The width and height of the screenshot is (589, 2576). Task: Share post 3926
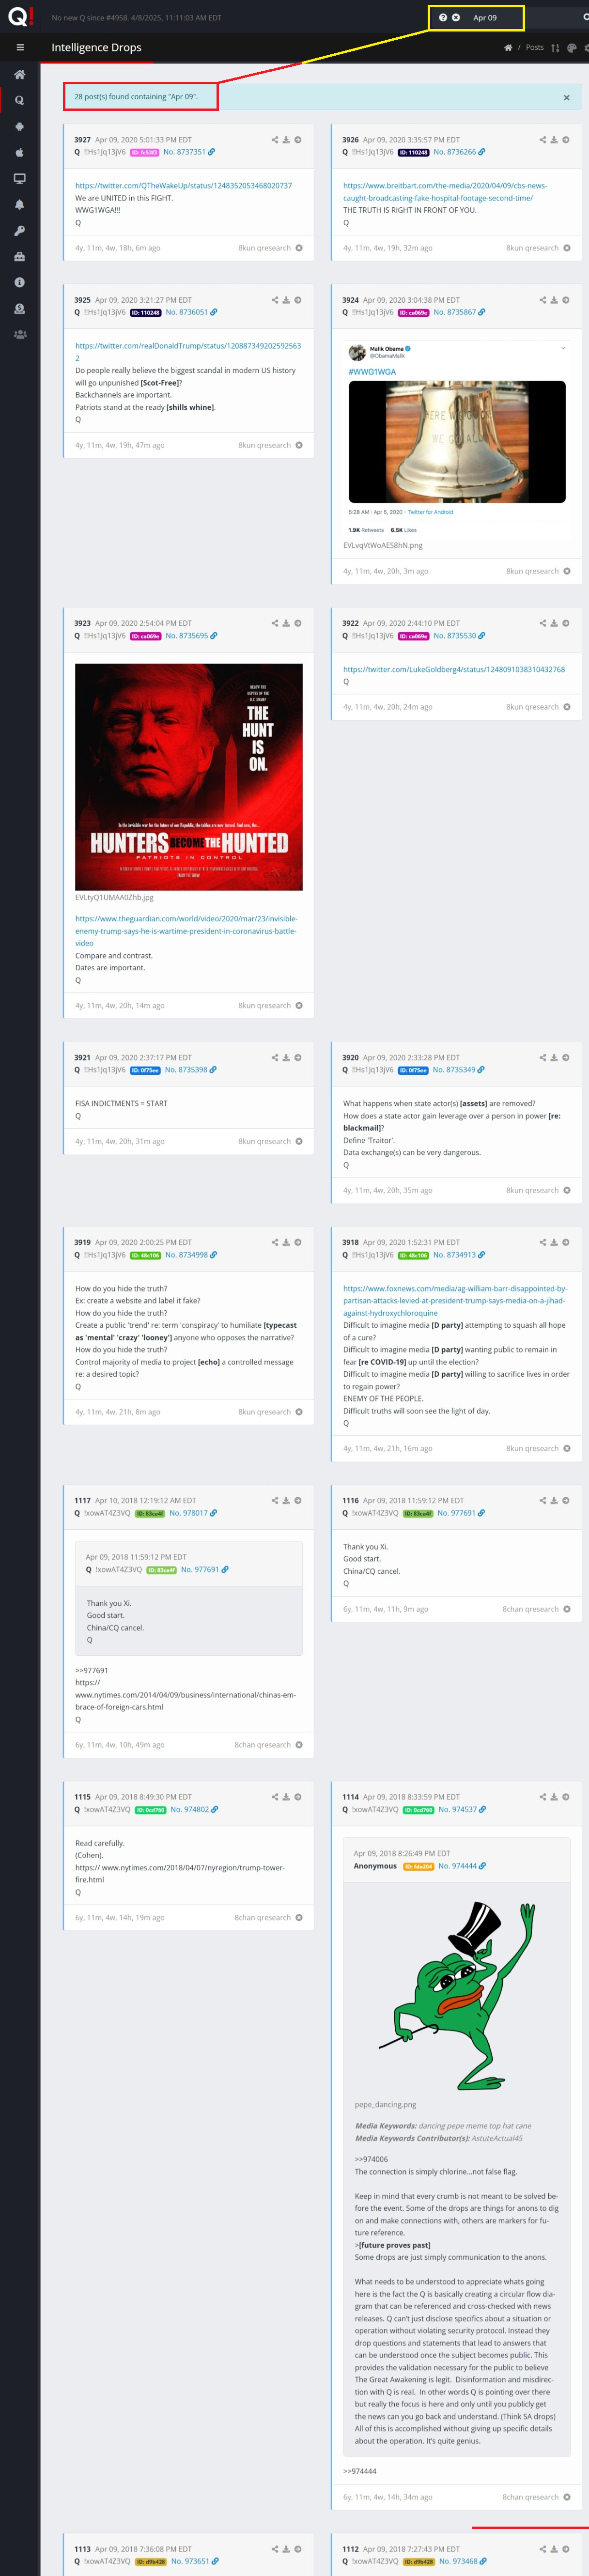543,140
